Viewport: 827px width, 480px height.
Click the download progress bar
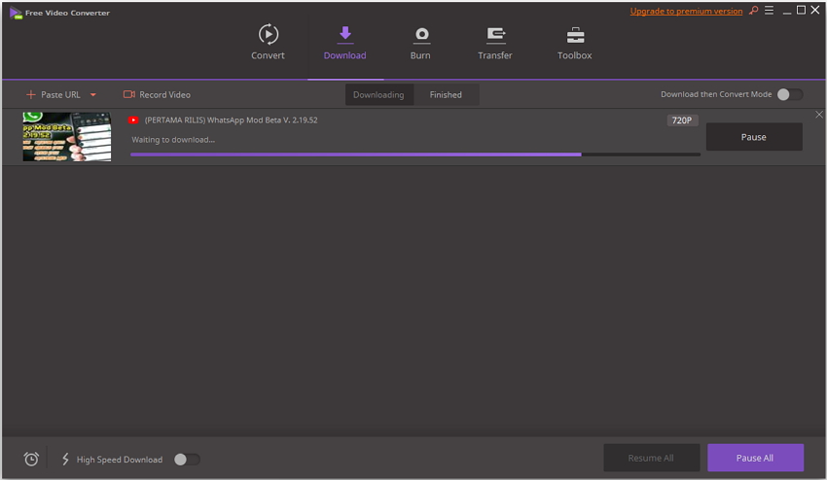[x=415, y=154]
